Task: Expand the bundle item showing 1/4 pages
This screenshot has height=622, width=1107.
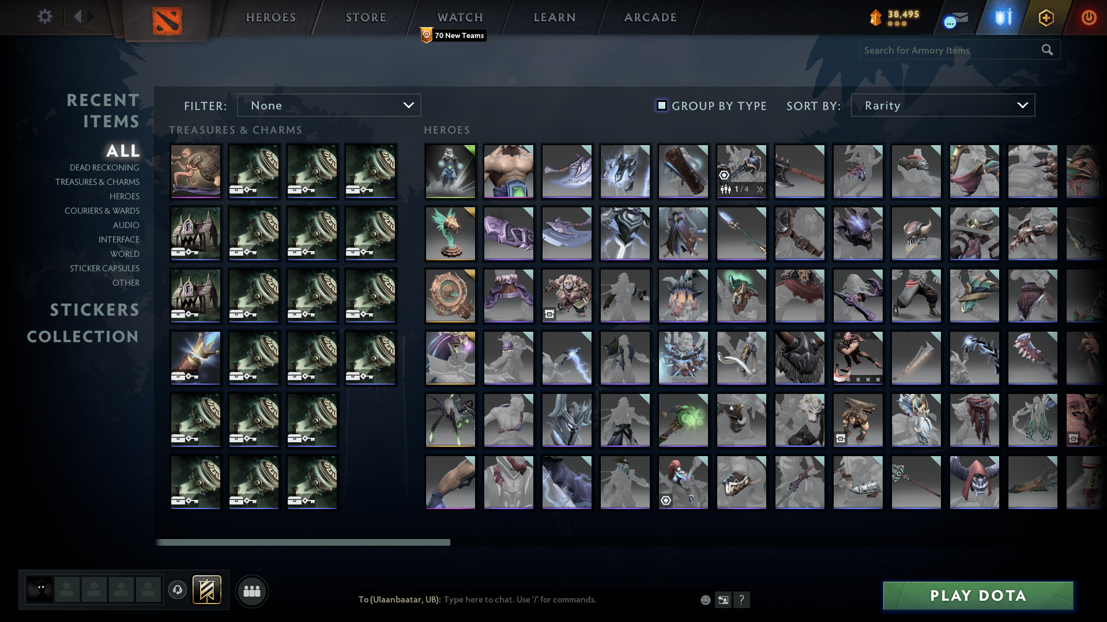Action: coord(760,188)
